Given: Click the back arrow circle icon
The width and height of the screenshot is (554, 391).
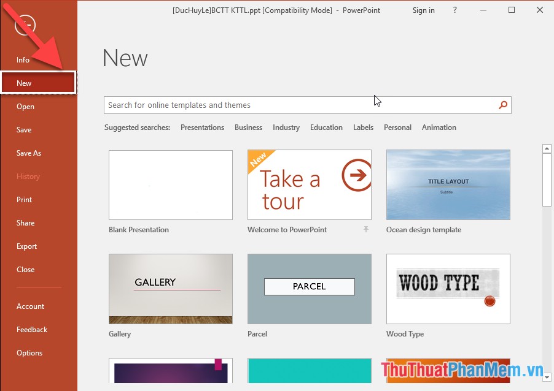Looking at the screenshot, I should pos(25,25).
